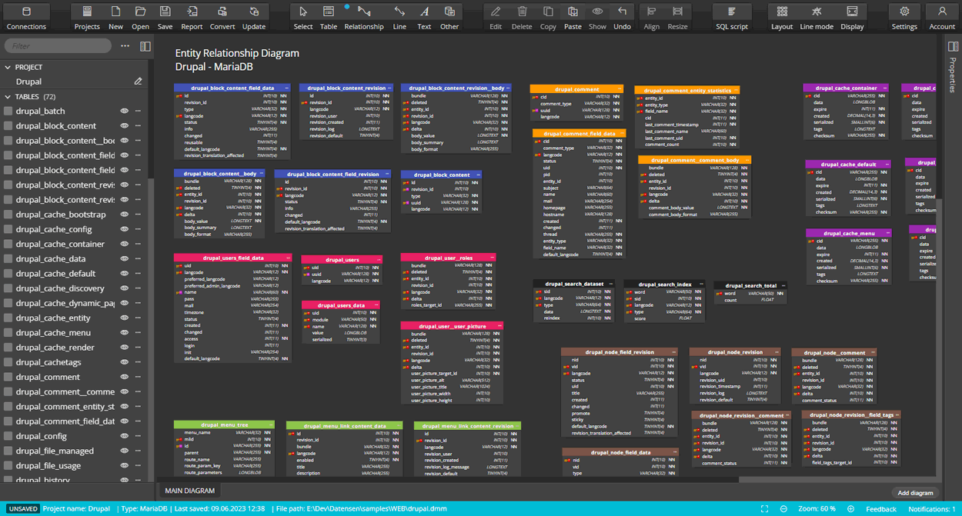Screen dimensions: 962x516
Task: Open the Feedback link
Action: pos(881,509)
